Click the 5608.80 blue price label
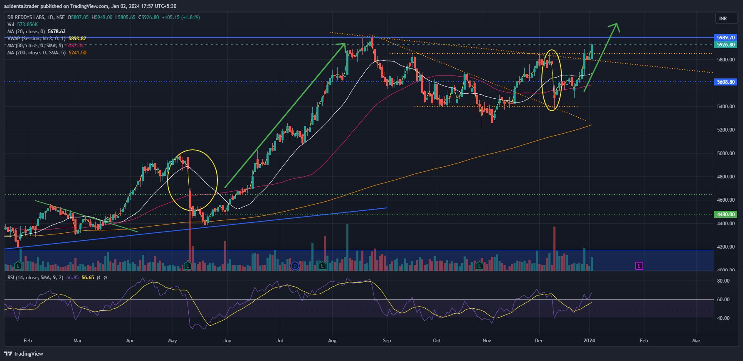The height and width of the screenshot is (361, 743). (726, 82)
